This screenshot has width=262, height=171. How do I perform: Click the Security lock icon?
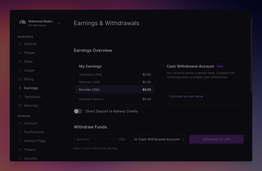click(x=20, y=158)
